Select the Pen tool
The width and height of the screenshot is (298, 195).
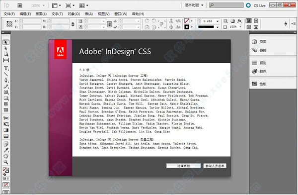point(6,80)
